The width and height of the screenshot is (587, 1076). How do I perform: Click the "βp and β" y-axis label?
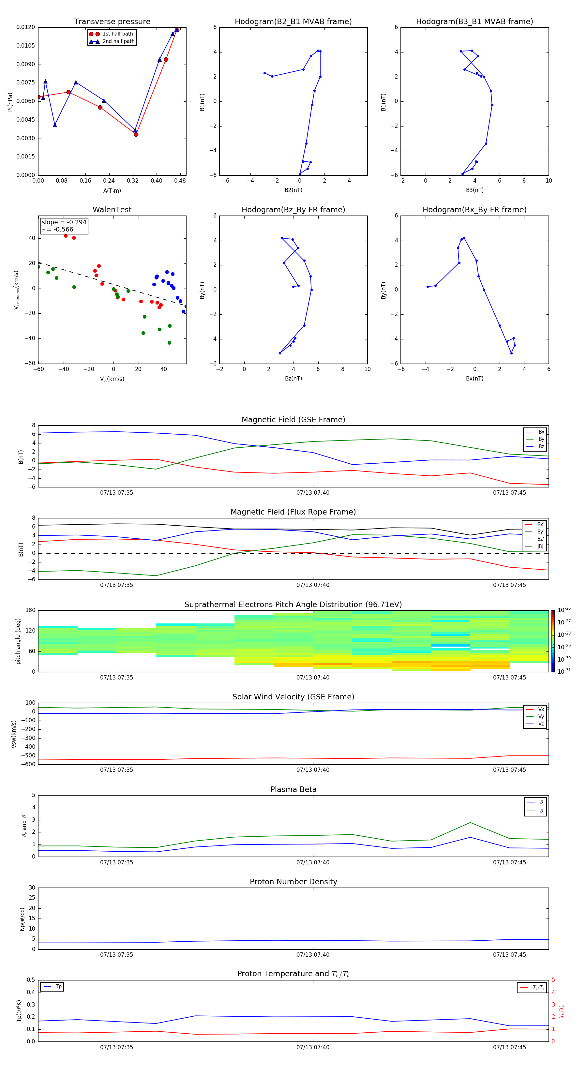[24, 826]
